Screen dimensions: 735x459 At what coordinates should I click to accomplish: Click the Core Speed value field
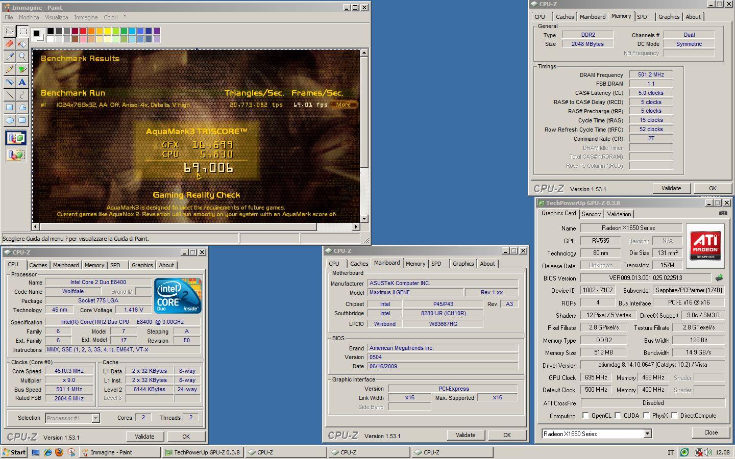coord(69,371)
